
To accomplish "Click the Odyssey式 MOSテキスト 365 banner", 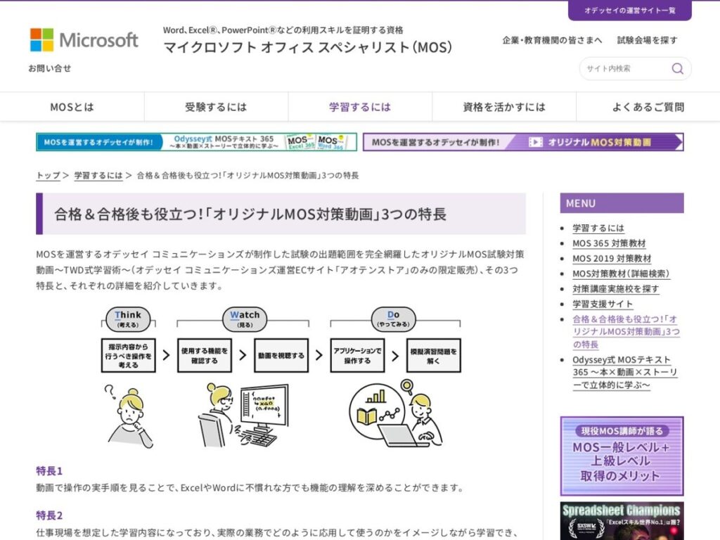I will [x=197, y=142].
